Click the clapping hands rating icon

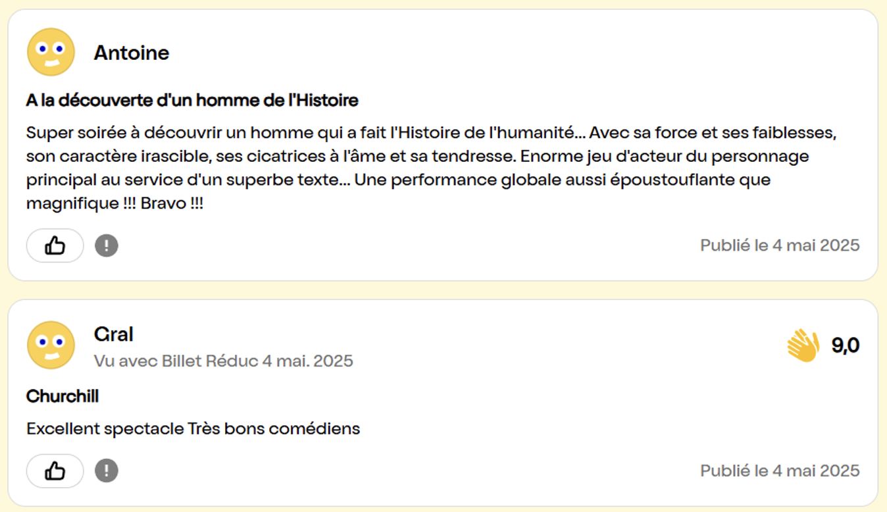(x=803, y=346)
